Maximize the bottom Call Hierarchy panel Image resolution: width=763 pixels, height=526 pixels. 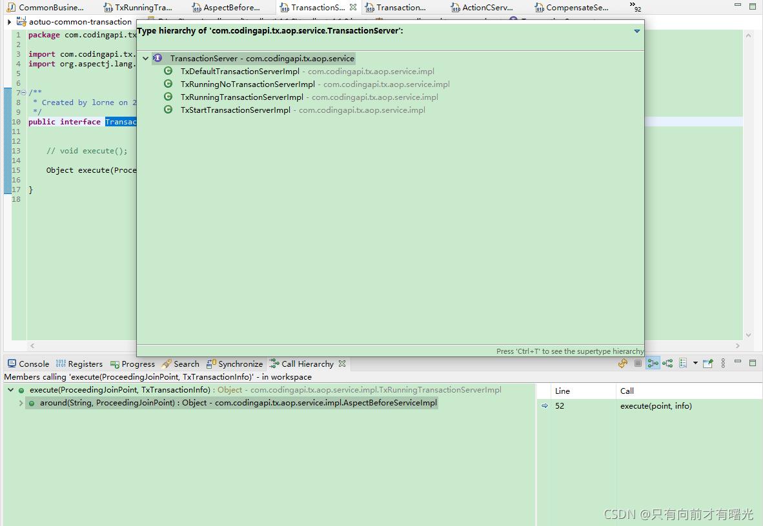[x=753, y=363]
